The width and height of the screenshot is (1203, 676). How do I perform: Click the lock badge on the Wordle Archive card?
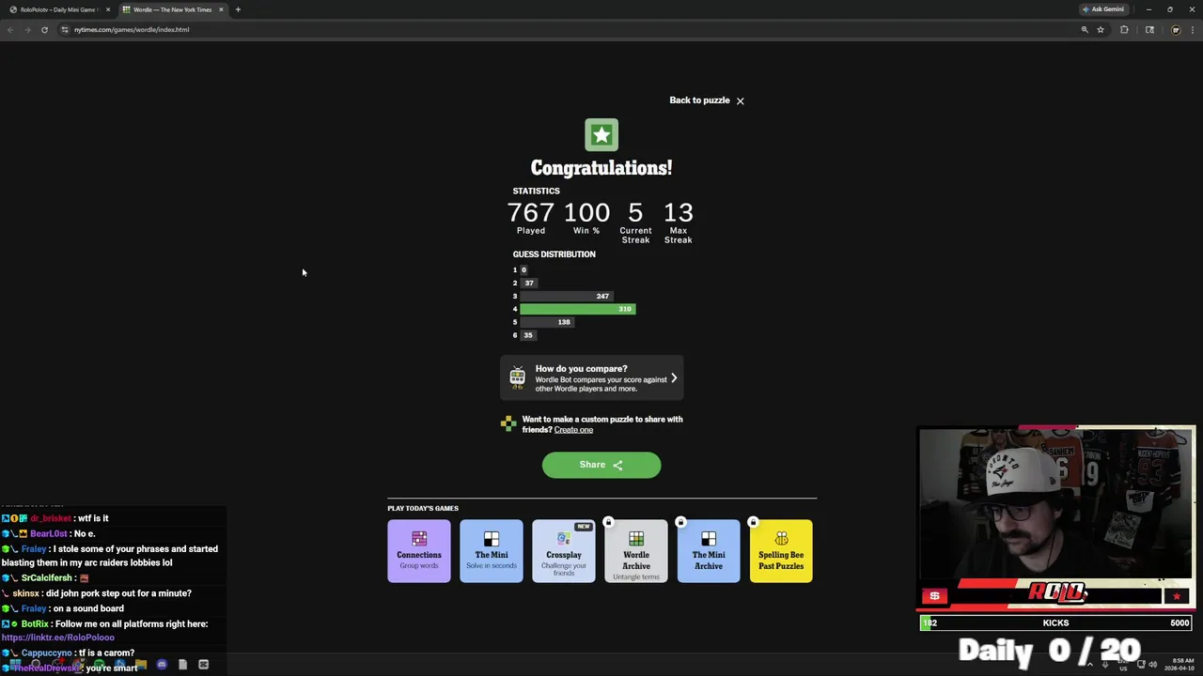tap(608, 522)
